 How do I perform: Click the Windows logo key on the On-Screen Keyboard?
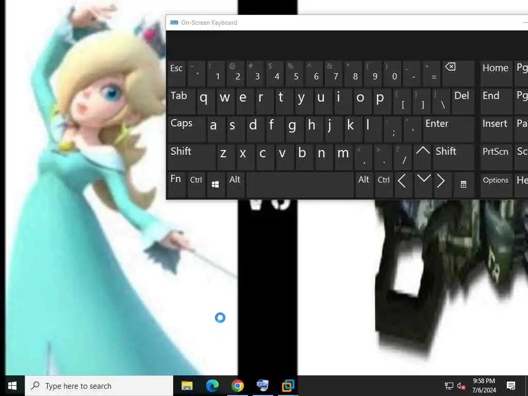click(216, 185)
